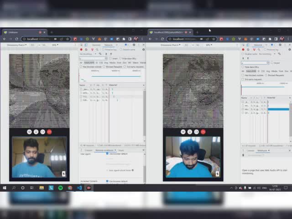Click second call control icon in left view
The height and width of the screenshot is (219, 292).
coord(36,132)
